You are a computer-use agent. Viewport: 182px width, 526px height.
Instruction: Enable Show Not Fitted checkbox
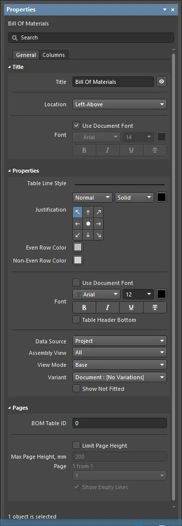coord(76,389)
